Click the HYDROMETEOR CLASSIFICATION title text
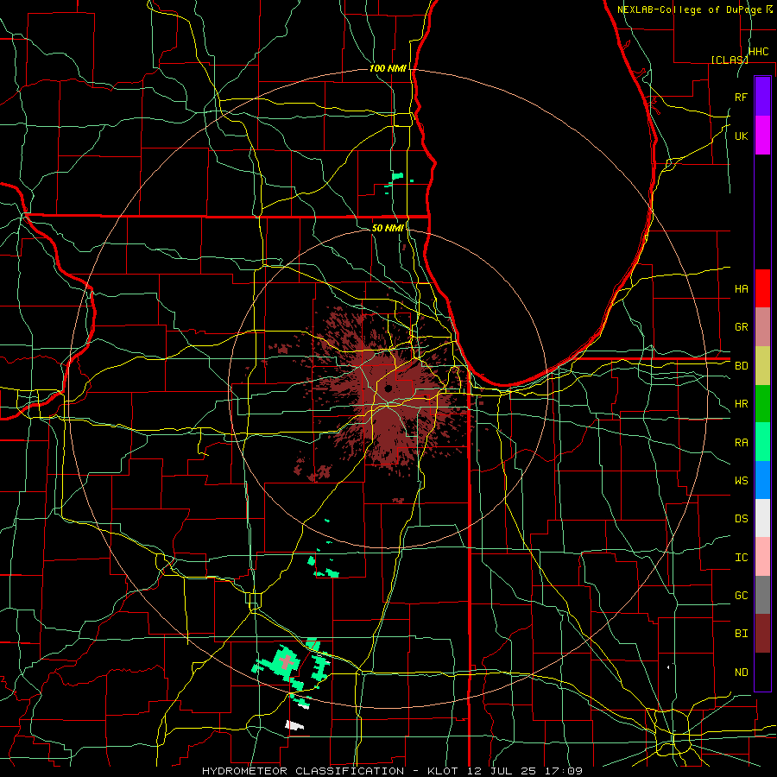The height and width of the screenshot is (777, 777). point(303,771)
